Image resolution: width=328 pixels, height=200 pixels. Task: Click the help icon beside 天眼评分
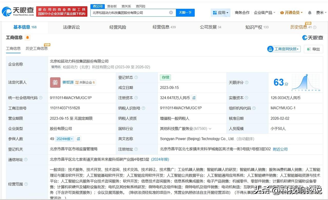(247, 82)
